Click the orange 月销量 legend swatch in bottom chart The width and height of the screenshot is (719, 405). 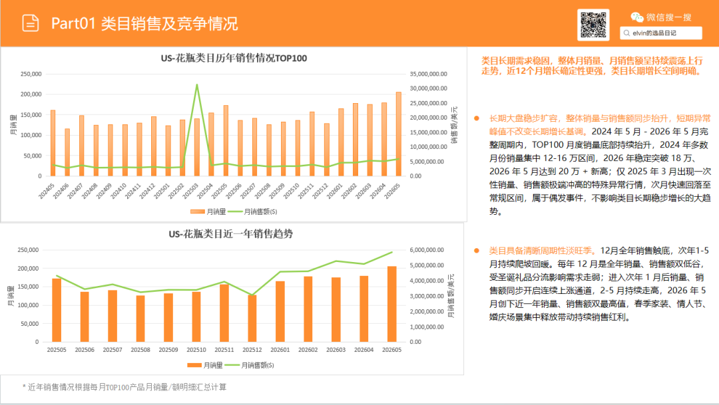tap(194, 365)
